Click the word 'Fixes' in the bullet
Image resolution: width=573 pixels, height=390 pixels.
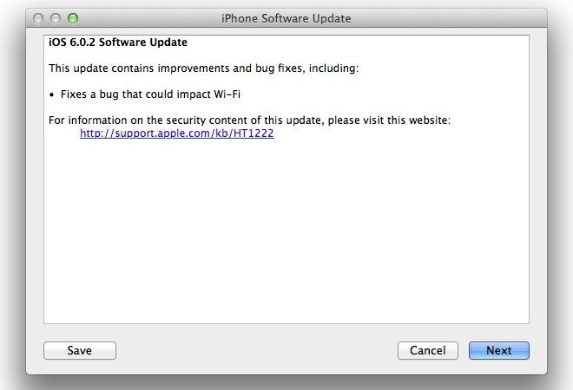click(x=76, y=94)
